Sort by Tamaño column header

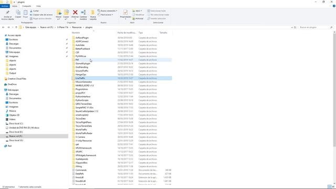[x=165, y=33]
